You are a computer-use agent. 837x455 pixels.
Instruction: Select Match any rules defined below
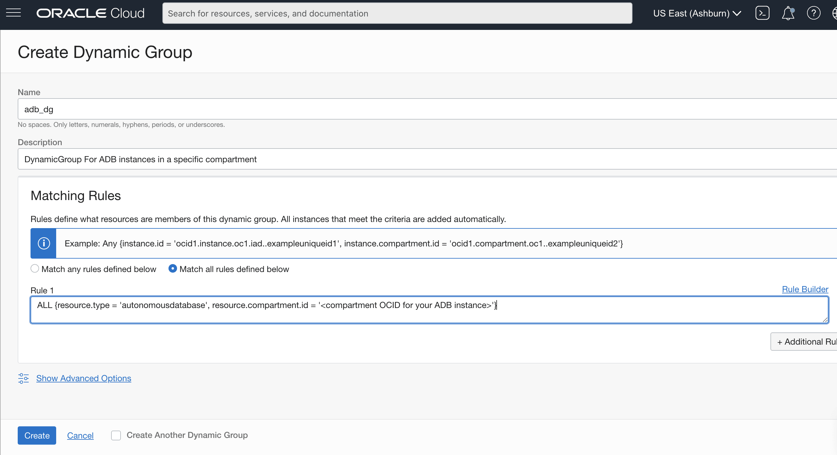(34, 268)
